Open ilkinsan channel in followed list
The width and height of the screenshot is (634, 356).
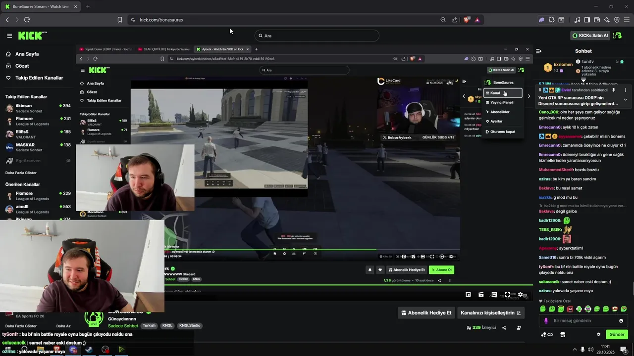[38, 108]
